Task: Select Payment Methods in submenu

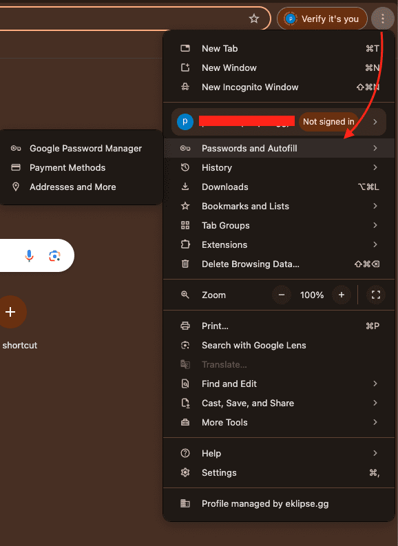Action: (x=81, y=167)
